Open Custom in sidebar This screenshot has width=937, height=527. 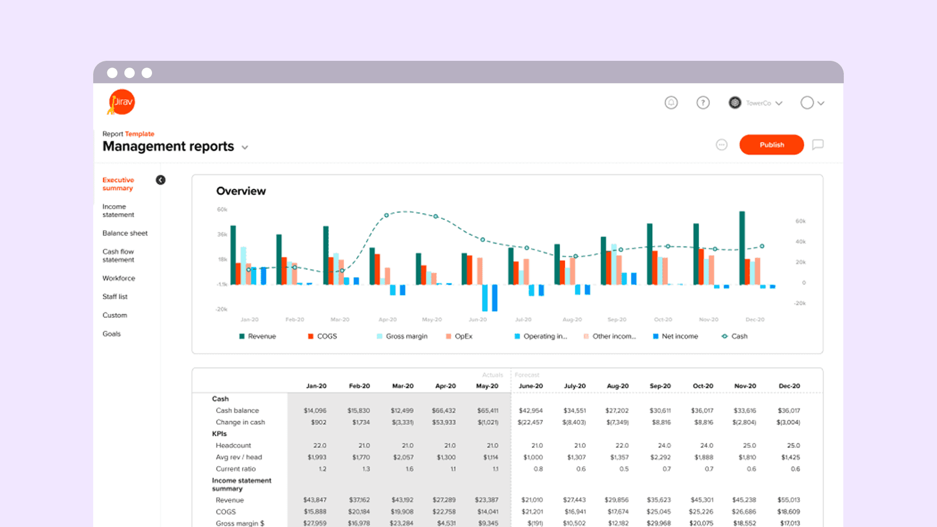coord(115,315)
